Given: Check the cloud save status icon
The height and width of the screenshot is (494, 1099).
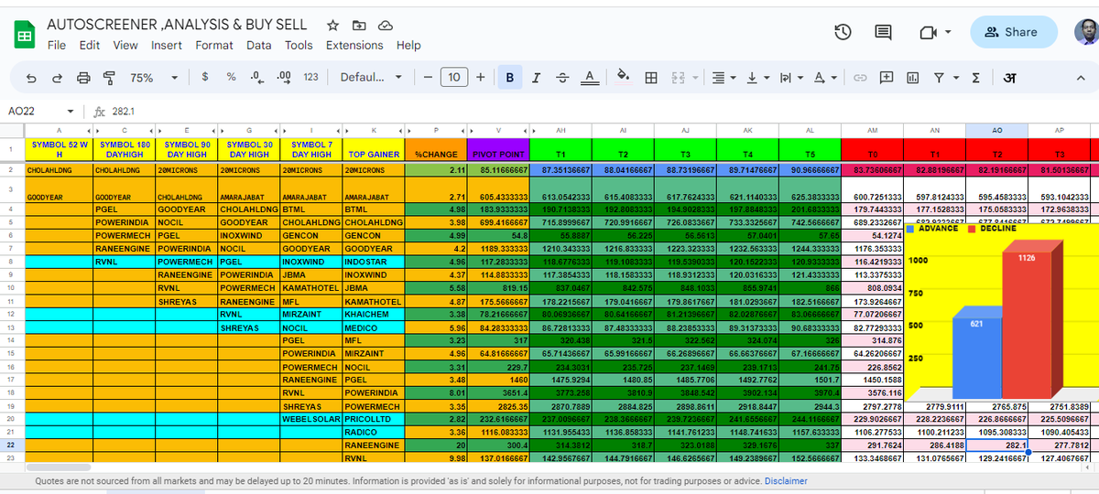Looking at the screenshot, I should coord(385,26).
